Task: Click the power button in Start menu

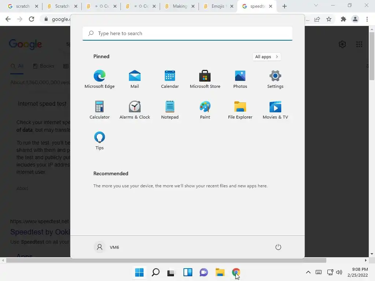Action: point(278,247)
